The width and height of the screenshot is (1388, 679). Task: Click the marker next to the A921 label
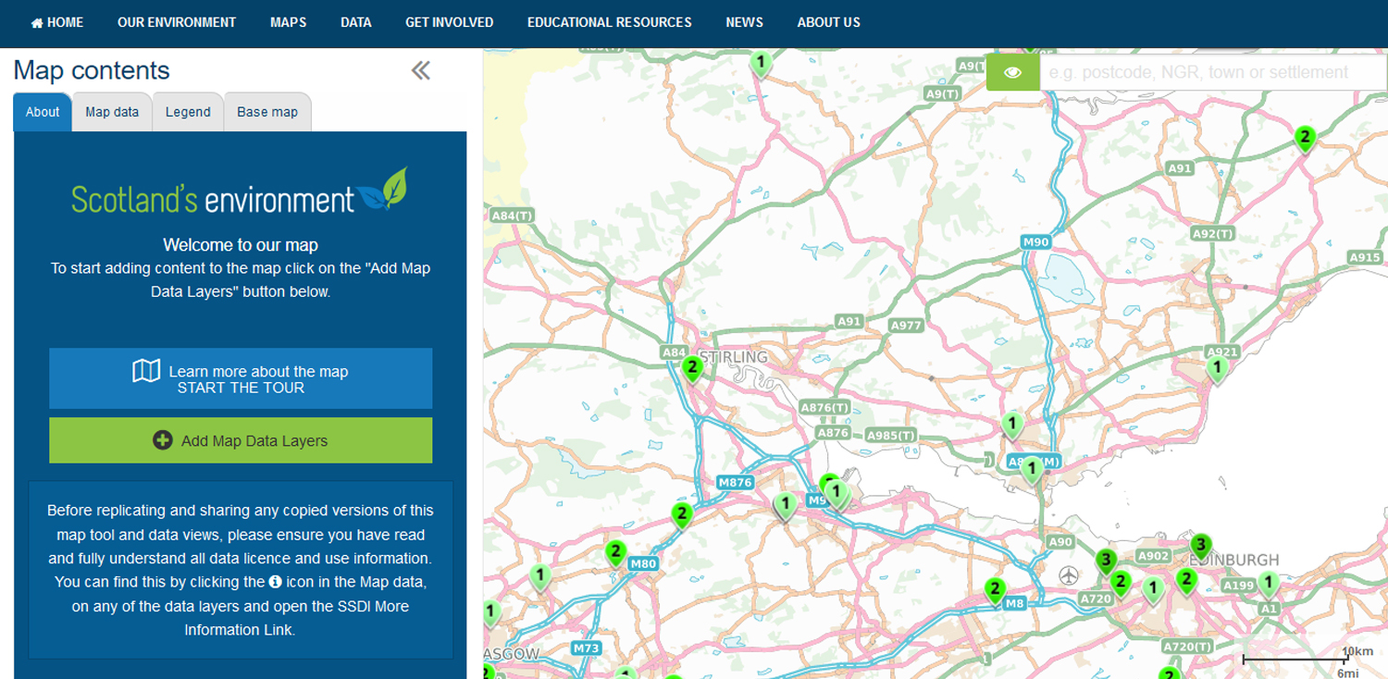[1217, 369]
